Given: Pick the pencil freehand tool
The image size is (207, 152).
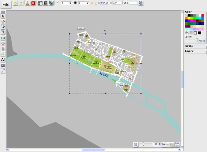Looking at the screenshot, I should (3, 21).
